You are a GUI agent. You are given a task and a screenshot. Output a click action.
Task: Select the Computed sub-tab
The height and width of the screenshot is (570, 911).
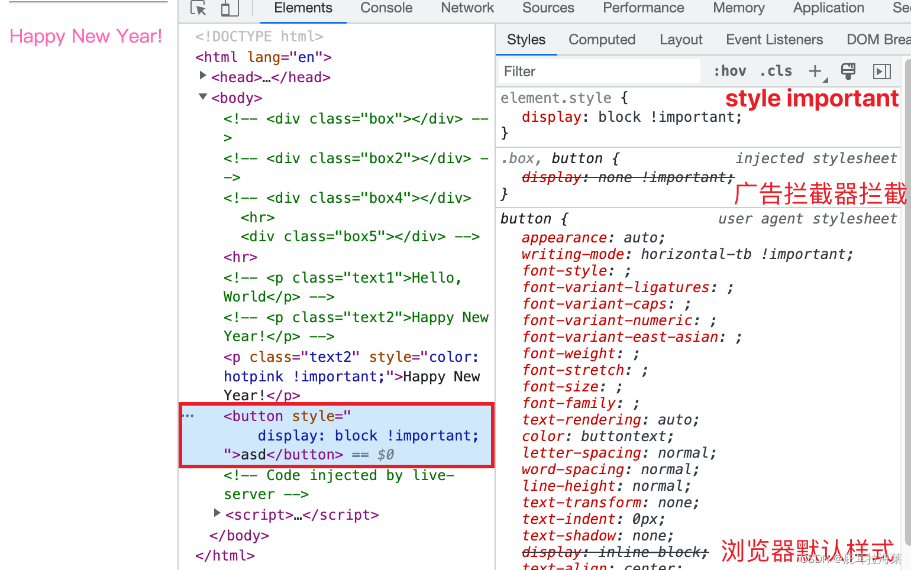pos(602,40)
